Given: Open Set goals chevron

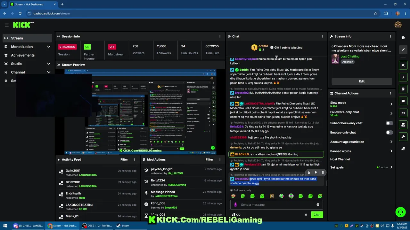Looking at the screenshot, I should (391, 167).
